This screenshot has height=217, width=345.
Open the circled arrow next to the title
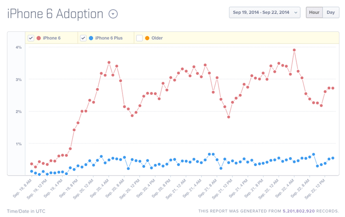113,14
